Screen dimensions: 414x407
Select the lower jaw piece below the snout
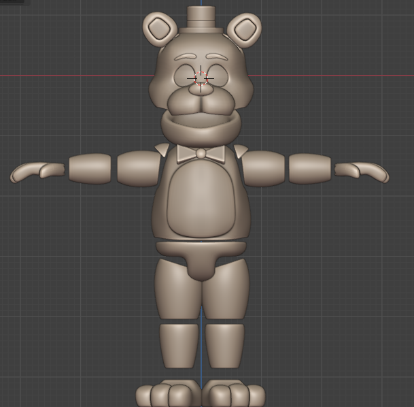(x=201, y=127)
